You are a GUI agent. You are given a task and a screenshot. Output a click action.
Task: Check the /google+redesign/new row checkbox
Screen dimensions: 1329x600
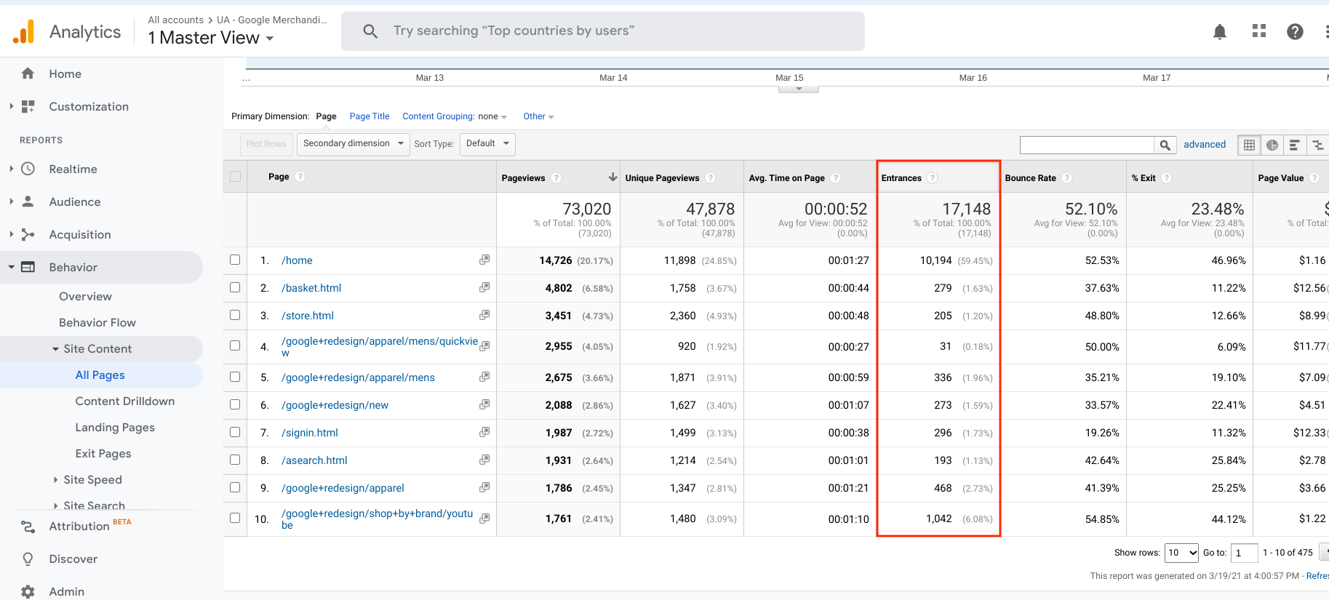(235, 404)
